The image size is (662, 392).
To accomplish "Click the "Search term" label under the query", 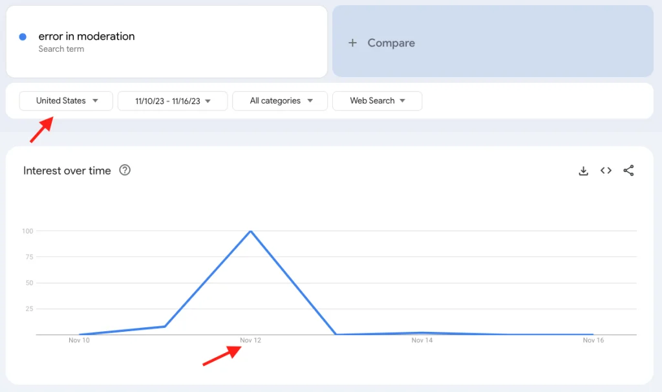I will tap(61, 49).
